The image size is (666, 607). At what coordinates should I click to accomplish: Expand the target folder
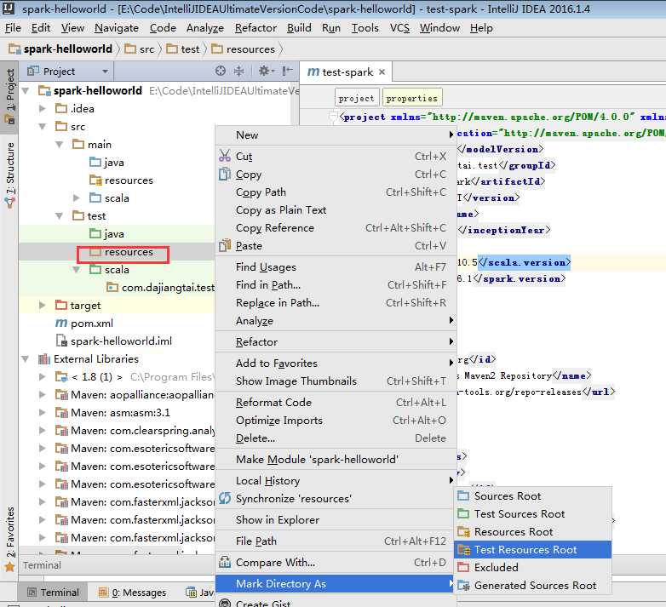tap(43, 305)
